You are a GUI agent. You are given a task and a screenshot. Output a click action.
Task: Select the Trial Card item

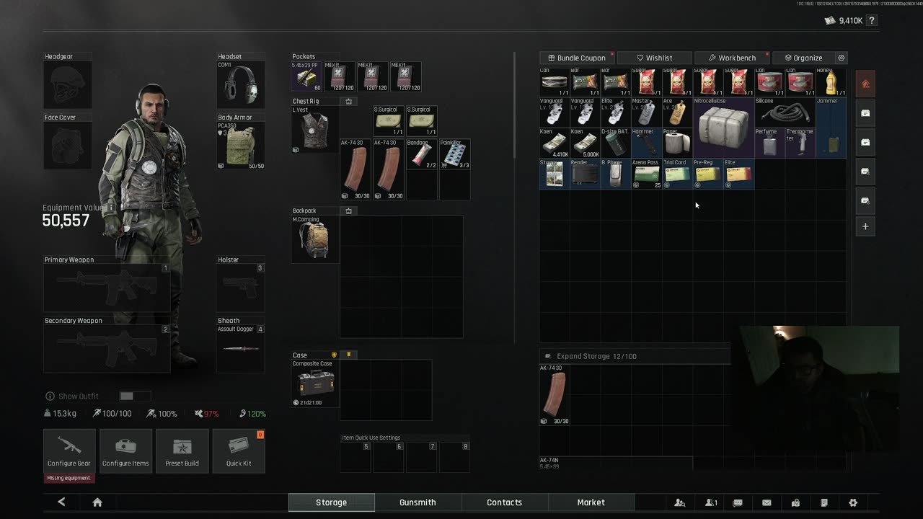(x=677, y=174)
